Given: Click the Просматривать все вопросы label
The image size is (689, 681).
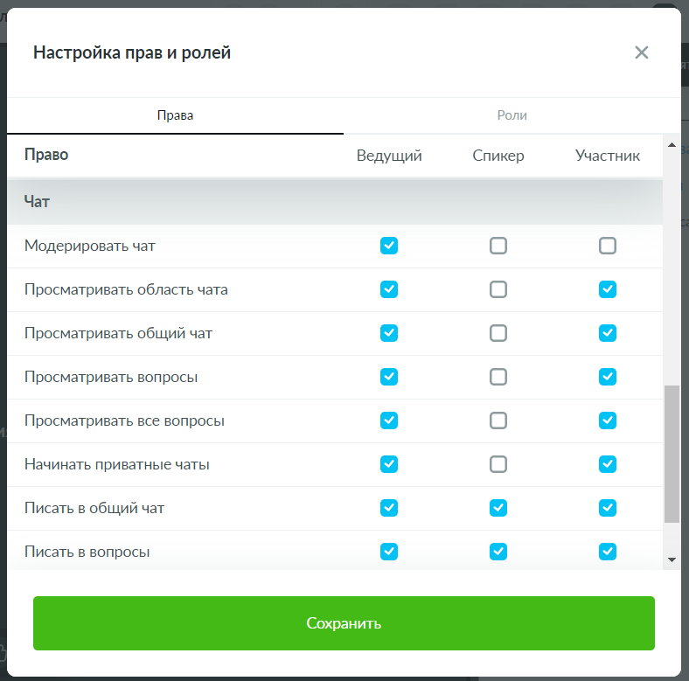Looking at the screenshot, I should (124, 420).
